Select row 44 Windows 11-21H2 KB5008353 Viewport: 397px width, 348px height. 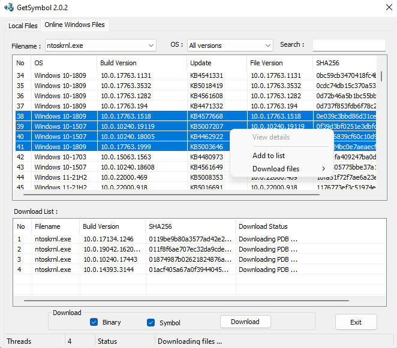[x=123, y=177]
